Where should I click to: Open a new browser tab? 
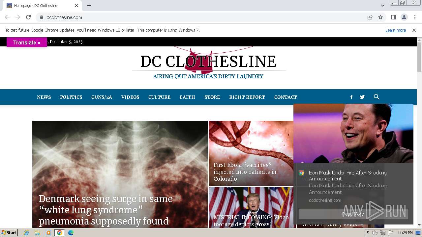(x=89, y=6)
